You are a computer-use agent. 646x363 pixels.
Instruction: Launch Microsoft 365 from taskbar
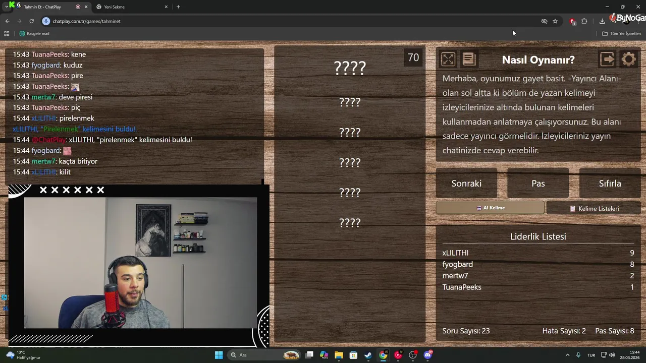(x=324, y=355)
